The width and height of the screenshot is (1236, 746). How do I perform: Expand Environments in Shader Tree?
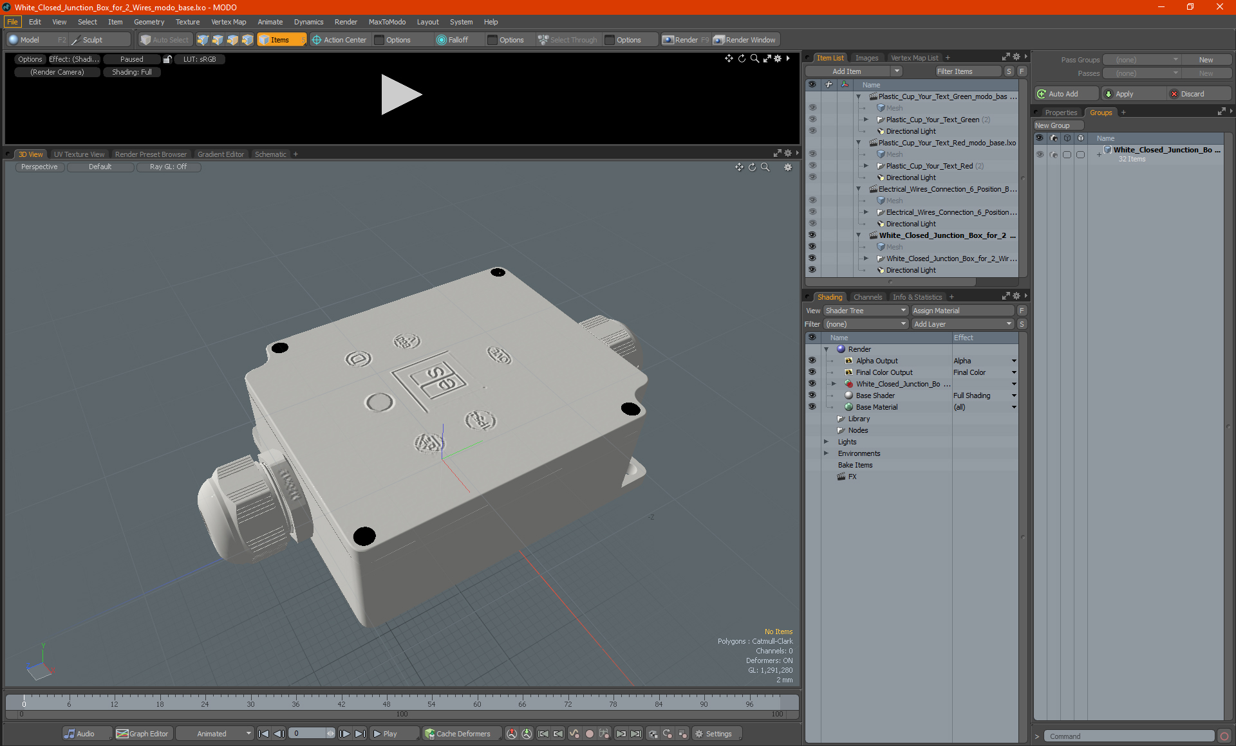827,453
